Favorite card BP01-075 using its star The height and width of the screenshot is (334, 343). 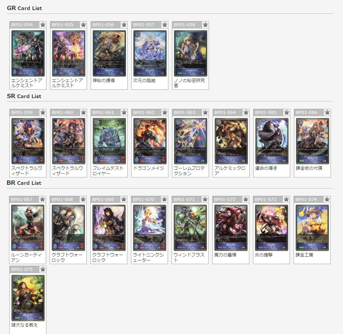(x=43, y=269)
